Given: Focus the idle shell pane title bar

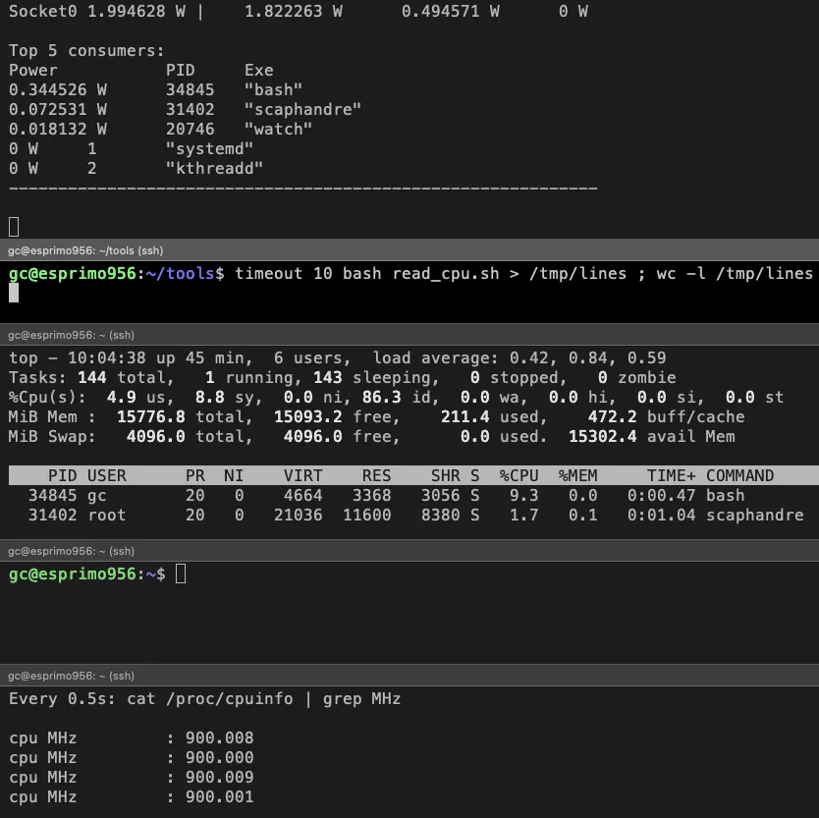Looking at the screenshot, I should point(409,551).
